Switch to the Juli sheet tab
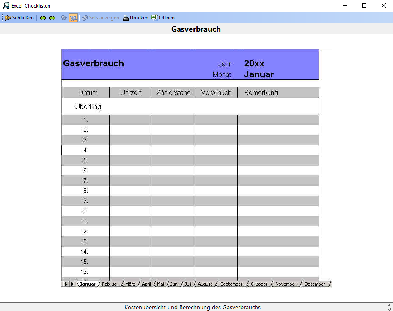The image size is (393, 311). (188, 284)
